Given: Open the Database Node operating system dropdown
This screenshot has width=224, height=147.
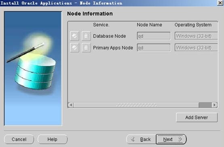Looking at the screenshot, I should [196, 36].
